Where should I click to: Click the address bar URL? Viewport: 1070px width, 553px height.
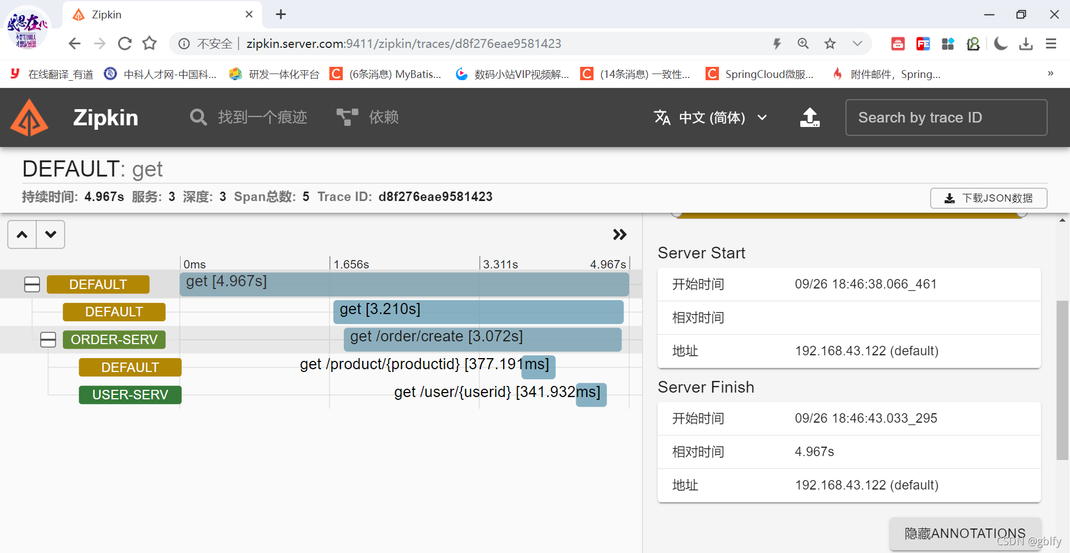(x=403, y=43)
